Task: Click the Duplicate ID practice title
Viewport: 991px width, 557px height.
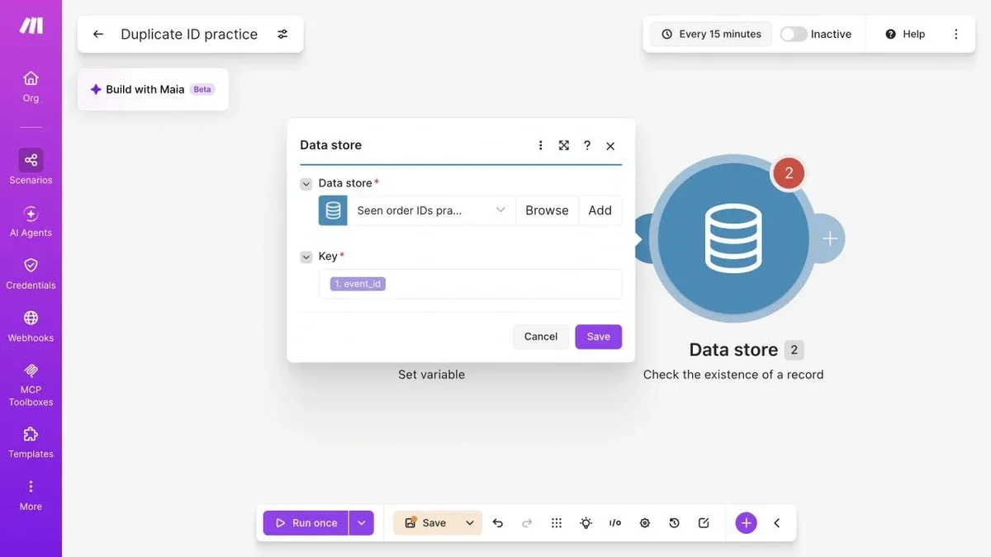Action: tap(189, 34)
